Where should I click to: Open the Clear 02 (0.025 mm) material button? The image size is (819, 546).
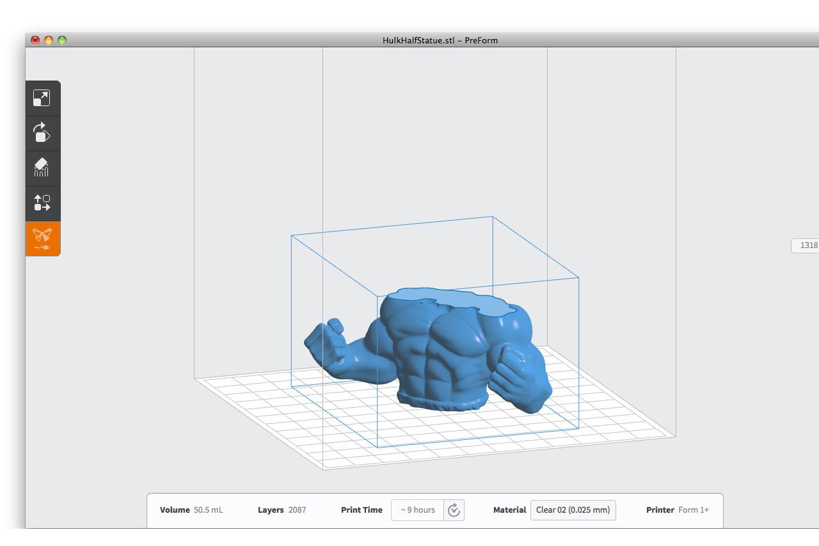573,510
